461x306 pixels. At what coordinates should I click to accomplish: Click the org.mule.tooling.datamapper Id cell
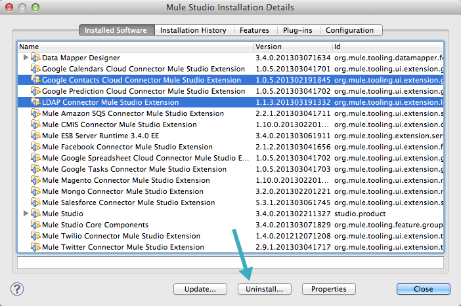[388, 58]
